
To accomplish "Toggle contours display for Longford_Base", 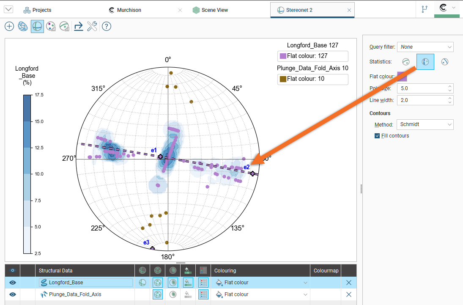I will (173, 283).
